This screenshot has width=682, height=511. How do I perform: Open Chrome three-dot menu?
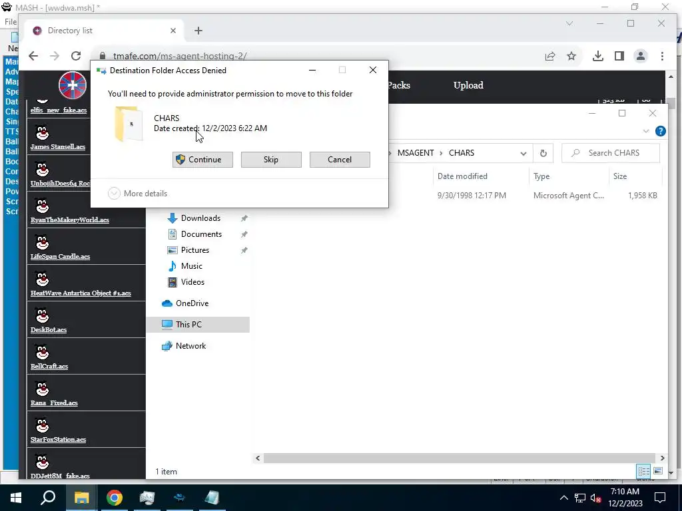(662, 56)
